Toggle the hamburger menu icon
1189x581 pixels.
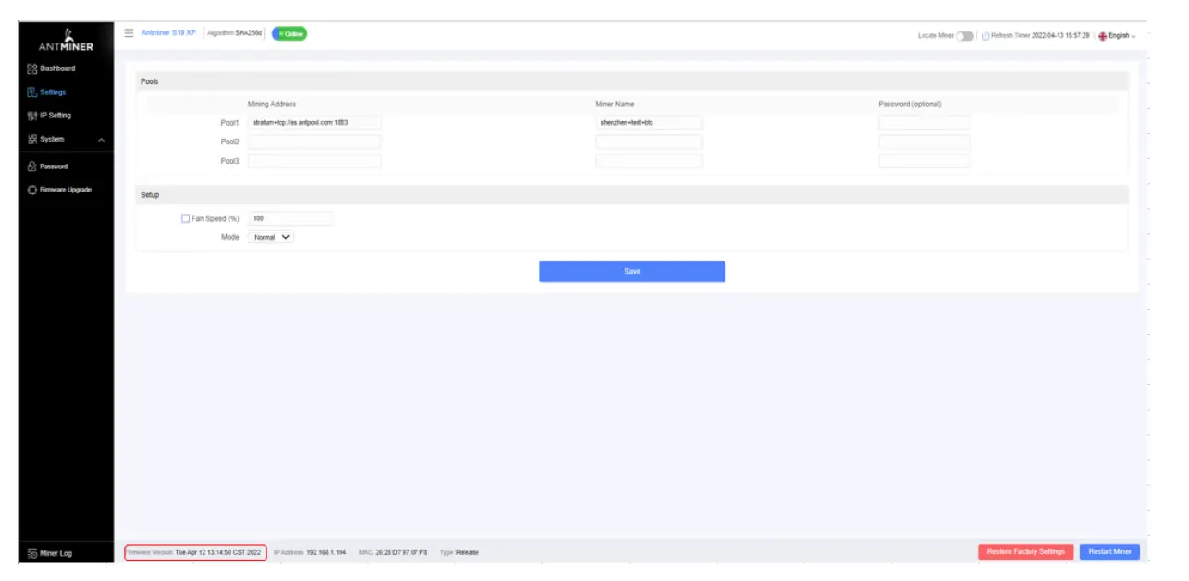click(x=130, y=32)
